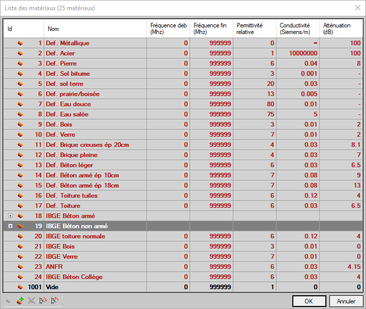This screenshot has width=366, height=309.
Task: Click the material icon of Def. Brique pleine
Action: [x=20, y=155]
